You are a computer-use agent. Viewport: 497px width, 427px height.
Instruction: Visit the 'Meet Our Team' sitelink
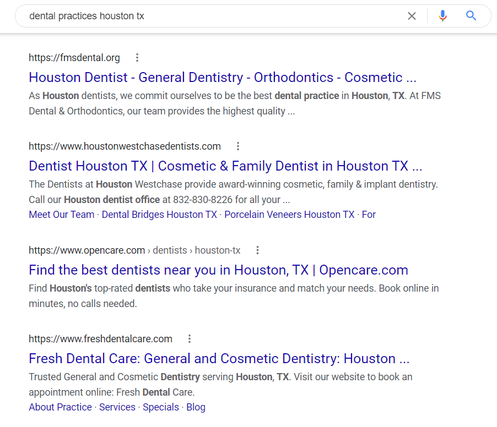point(62,215)
